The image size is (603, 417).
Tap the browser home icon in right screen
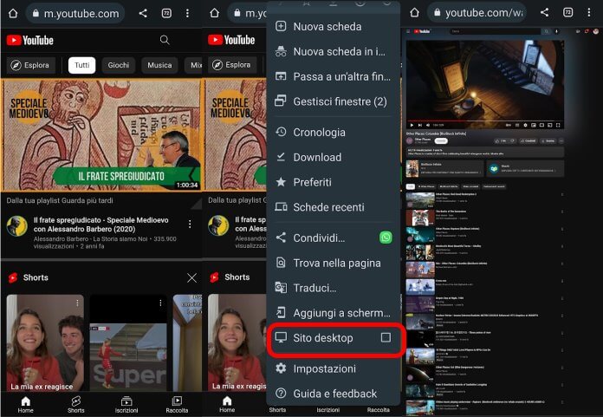coord(414,13)
